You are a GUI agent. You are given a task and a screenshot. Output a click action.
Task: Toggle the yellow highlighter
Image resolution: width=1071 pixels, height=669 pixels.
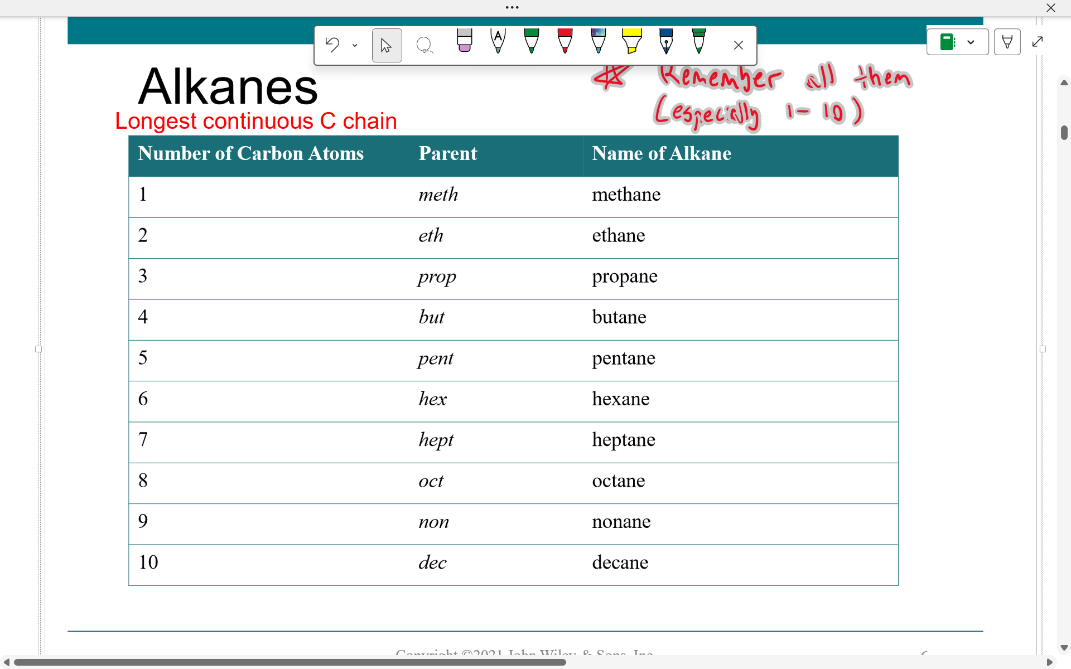(x=631, y=41)
